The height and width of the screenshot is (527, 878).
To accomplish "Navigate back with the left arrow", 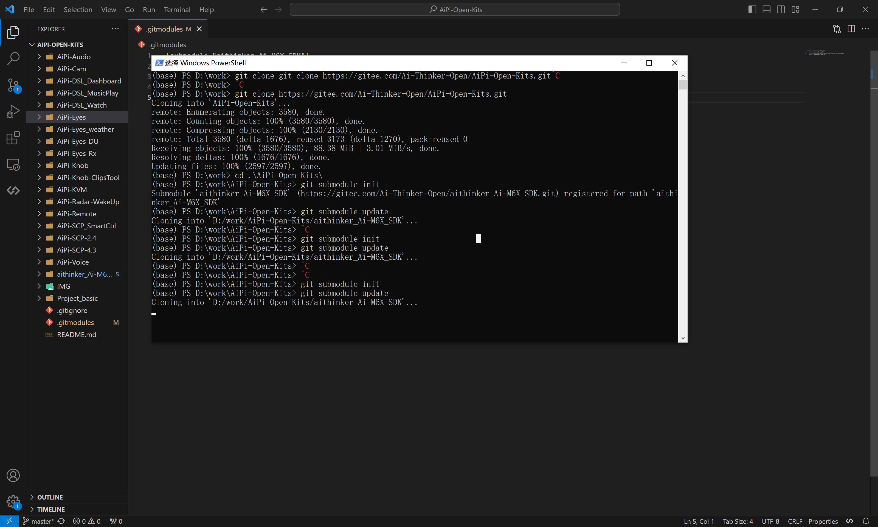I will coord(264,10).
